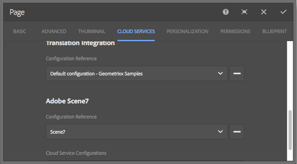
Task: Click the Page dialog title
Action: pos(17,12)
